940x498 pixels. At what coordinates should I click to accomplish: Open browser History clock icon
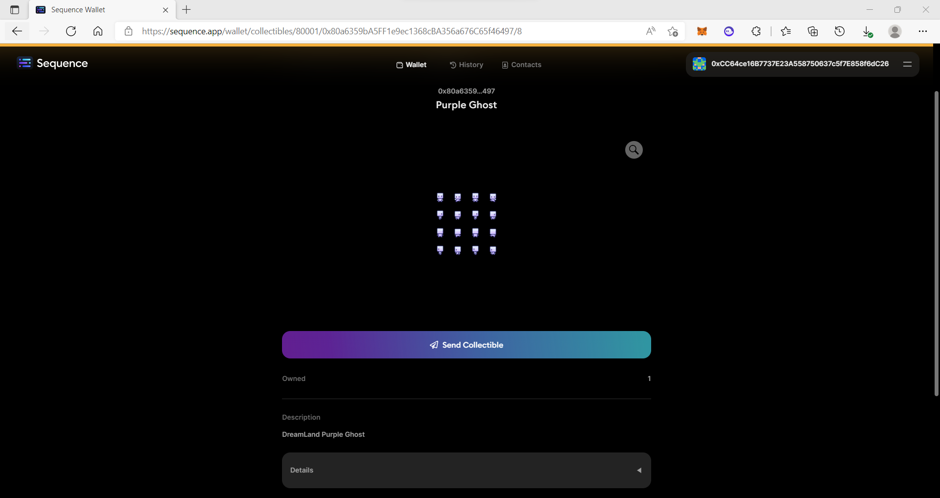click(840, 31)
